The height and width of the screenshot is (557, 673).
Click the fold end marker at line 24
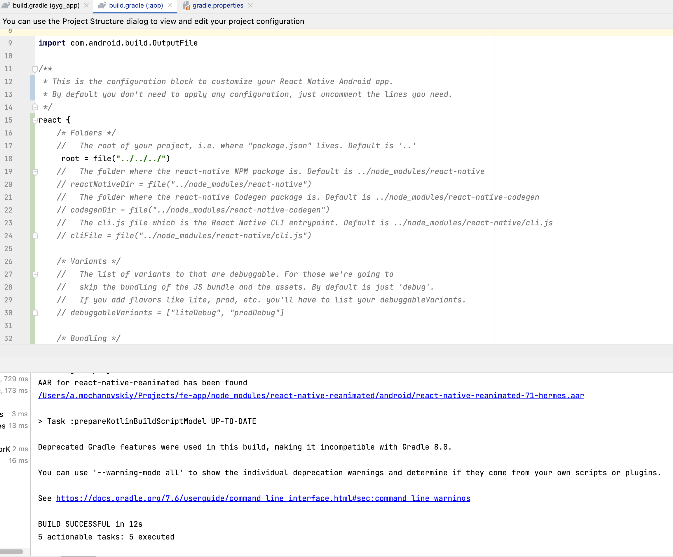[35, 236]
